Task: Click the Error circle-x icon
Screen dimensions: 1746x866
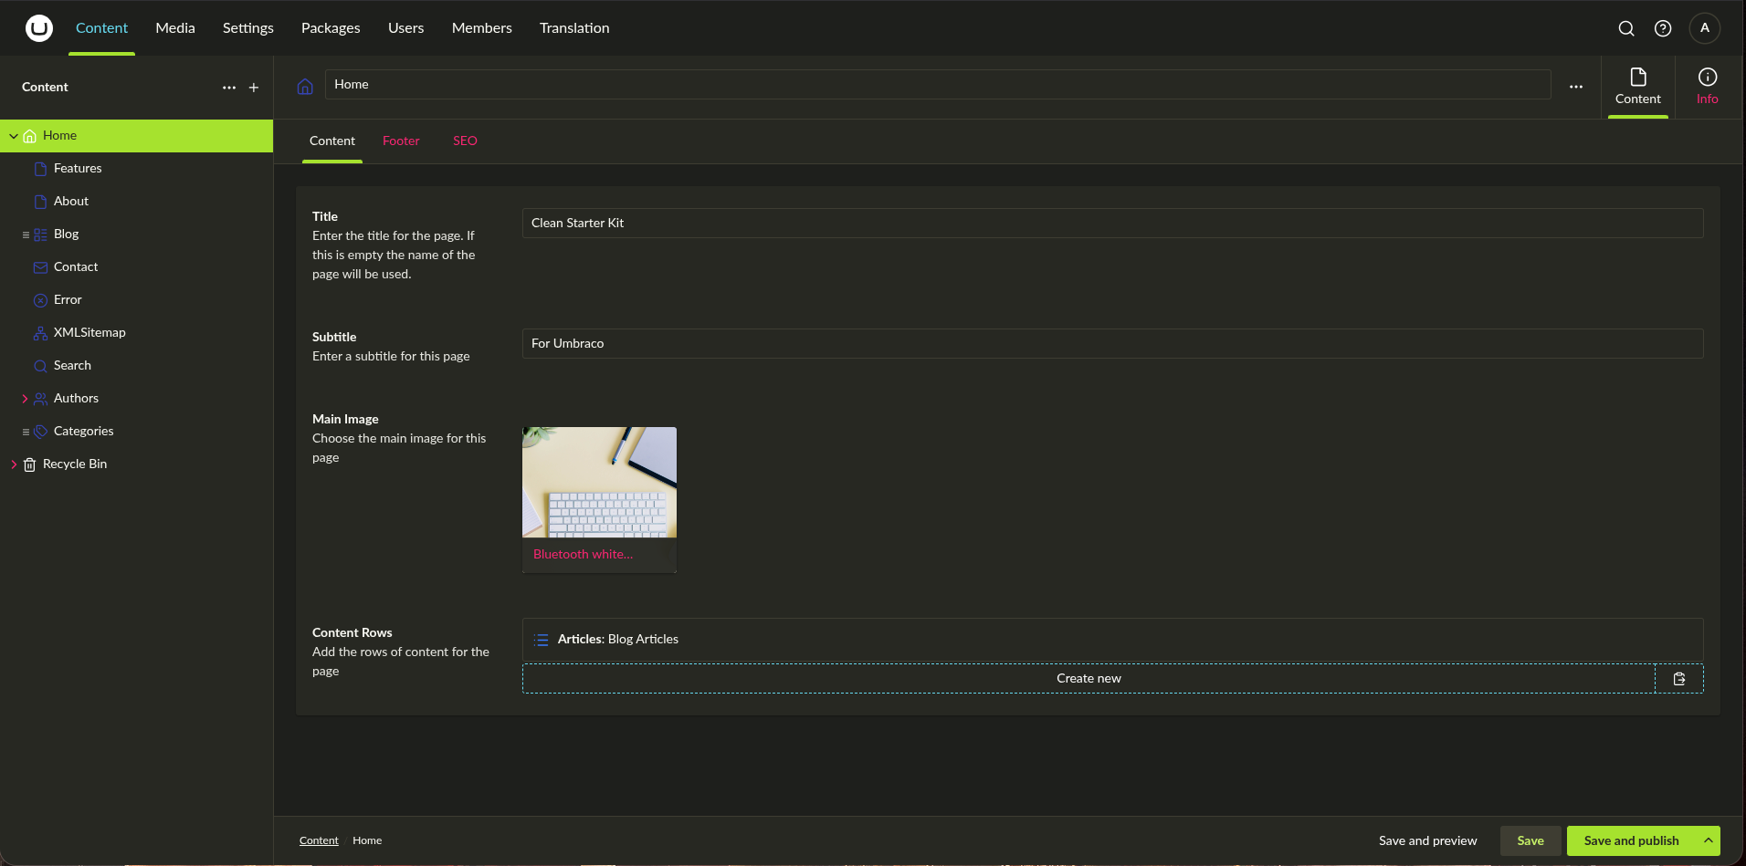Action: (40, 300)
